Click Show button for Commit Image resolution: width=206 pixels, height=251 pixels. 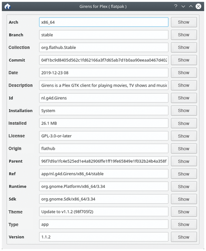pyautogui.click(x=184, y=60)
